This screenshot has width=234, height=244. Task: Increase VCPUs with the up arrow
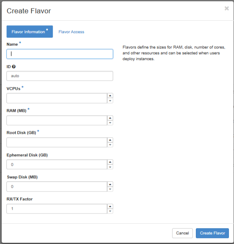[x=110, y=96]
